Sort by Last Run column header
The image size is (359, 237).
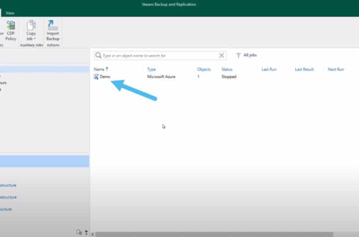pos(269,69)
